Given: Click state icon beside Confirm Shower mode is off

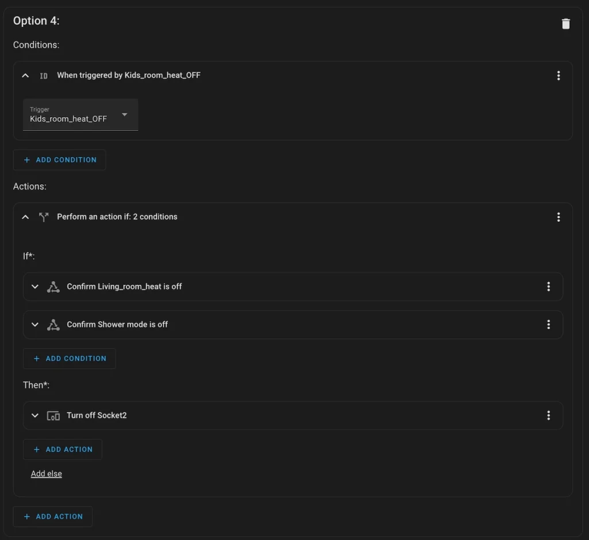Looking at the screenshot, I should click(53, 325).
